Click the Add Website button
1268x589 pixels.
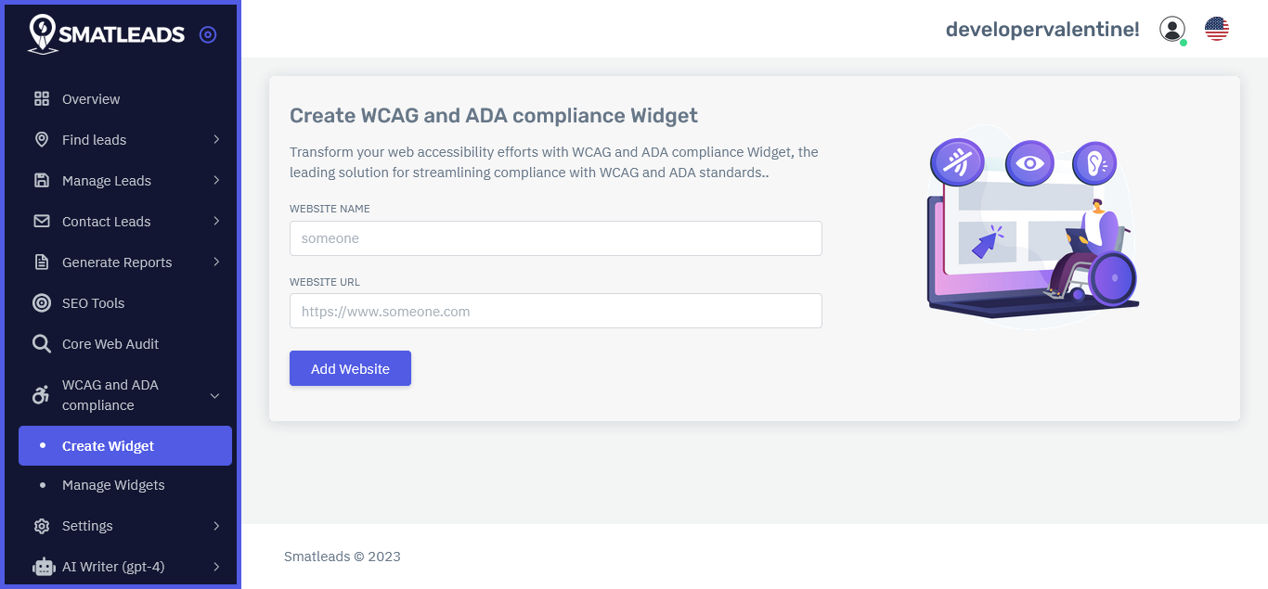click(x=350, y=368)
